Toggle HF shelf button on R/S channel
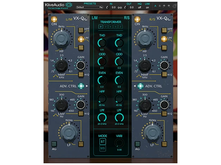This screenshot has height=165, width=221. [x=164, y=48]
